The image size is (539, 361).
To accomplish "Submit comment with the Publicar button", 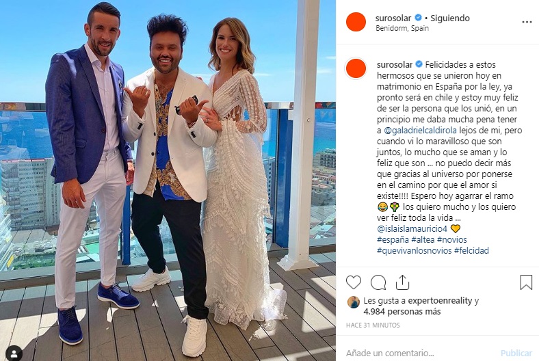I will 516,353.
